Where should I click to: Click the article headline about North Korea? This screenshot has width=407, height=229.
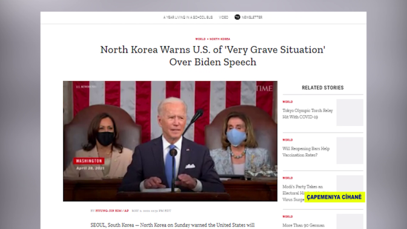[213, 56]
